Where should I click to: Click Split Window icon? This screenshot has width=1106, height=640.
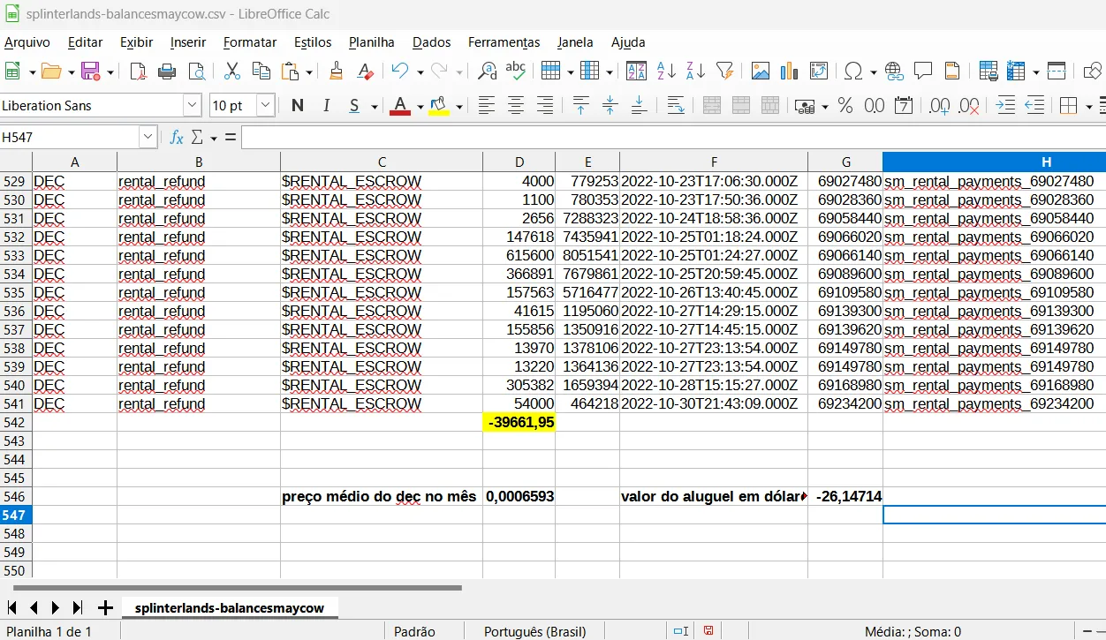(1057, 72)
